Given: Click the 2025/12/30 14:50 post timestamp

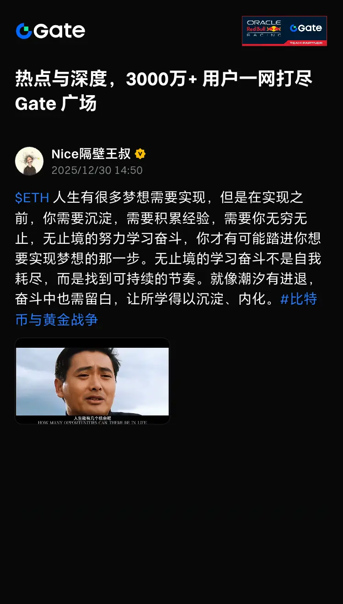Looking at the screenshot, I should click(x=97, y=170).
